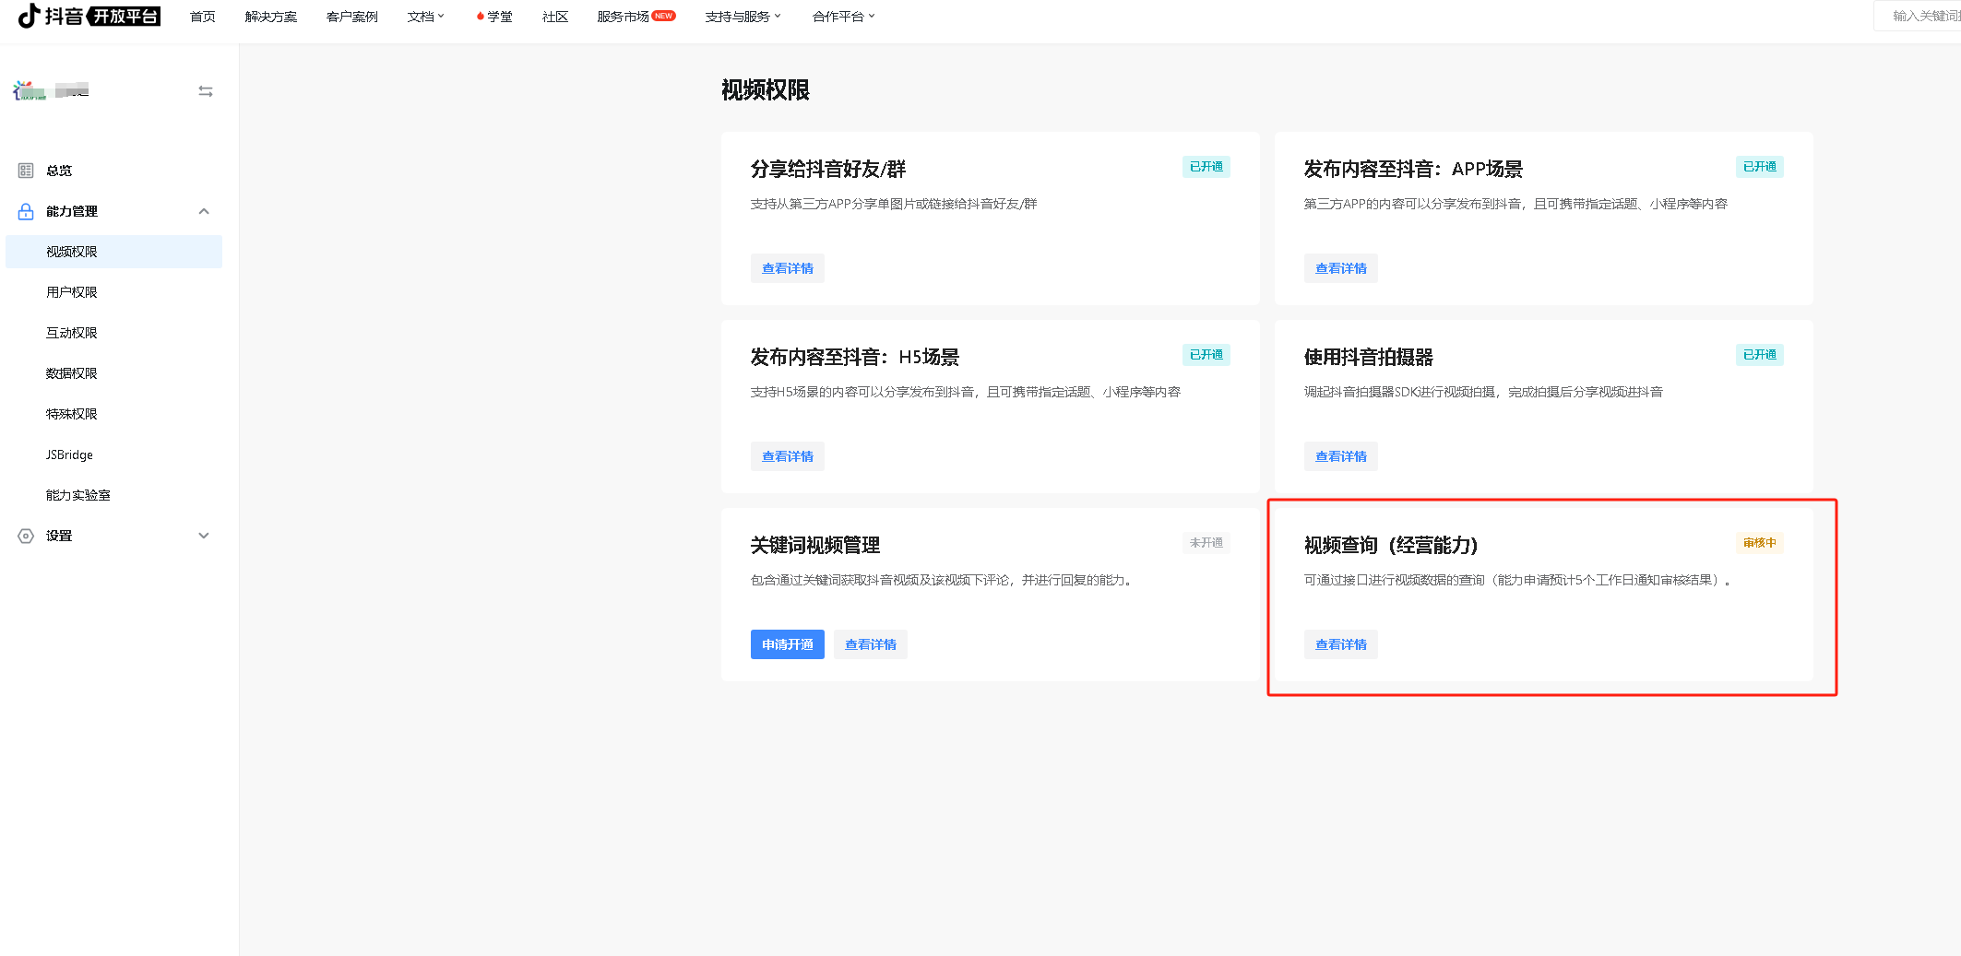View details of 视频查询（经营能力）
The width and height of the screenshot is (1961, 956).
click(x=1340, y=644)
